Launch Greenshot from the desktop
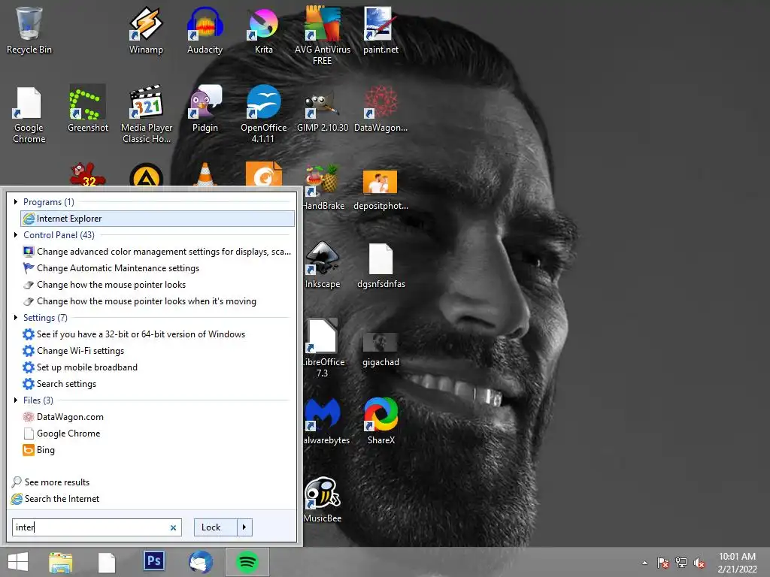Viewport: 770px width, 577px height. coord(88,109)
